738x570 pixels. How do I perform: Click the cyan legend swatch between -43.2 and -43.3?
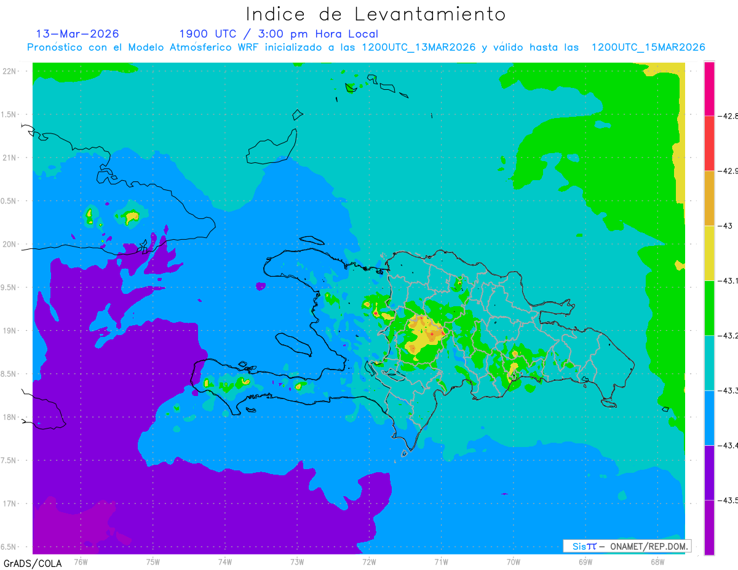[x=709, y=363]
